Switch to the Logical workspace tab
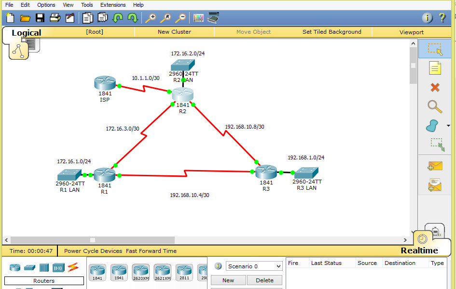 pos(27,33)
